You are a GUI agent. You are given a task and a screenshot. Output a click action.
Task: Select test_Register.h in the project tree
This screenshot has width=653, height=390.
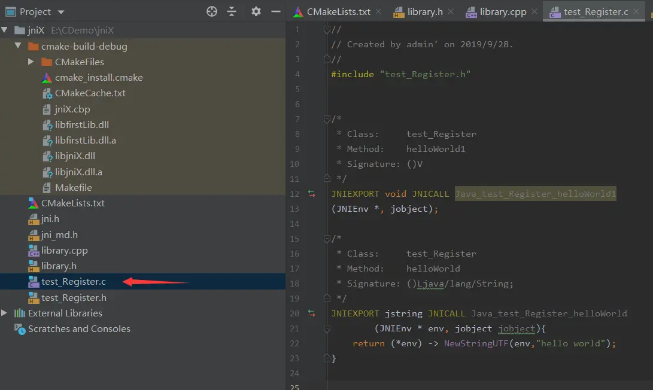[x=74, y=298]
